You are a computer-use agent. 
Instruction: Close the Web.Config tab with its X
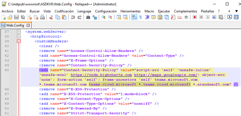[28, 25]
